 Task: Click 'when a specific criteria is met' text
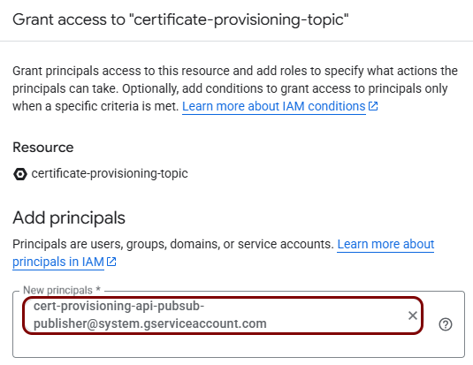[x=95, y=106]
